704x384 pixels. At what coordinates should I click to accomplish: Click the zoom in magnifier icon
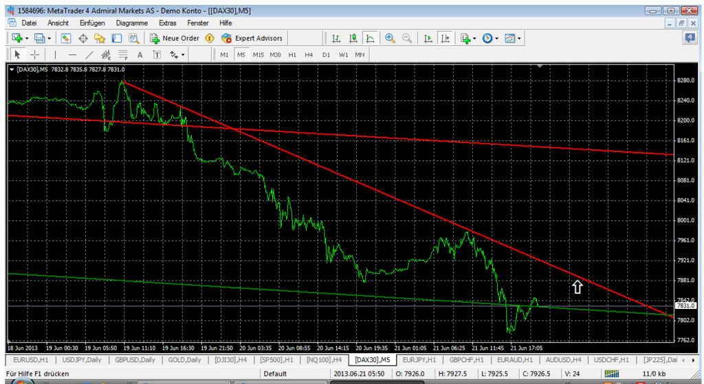[390, 39]
